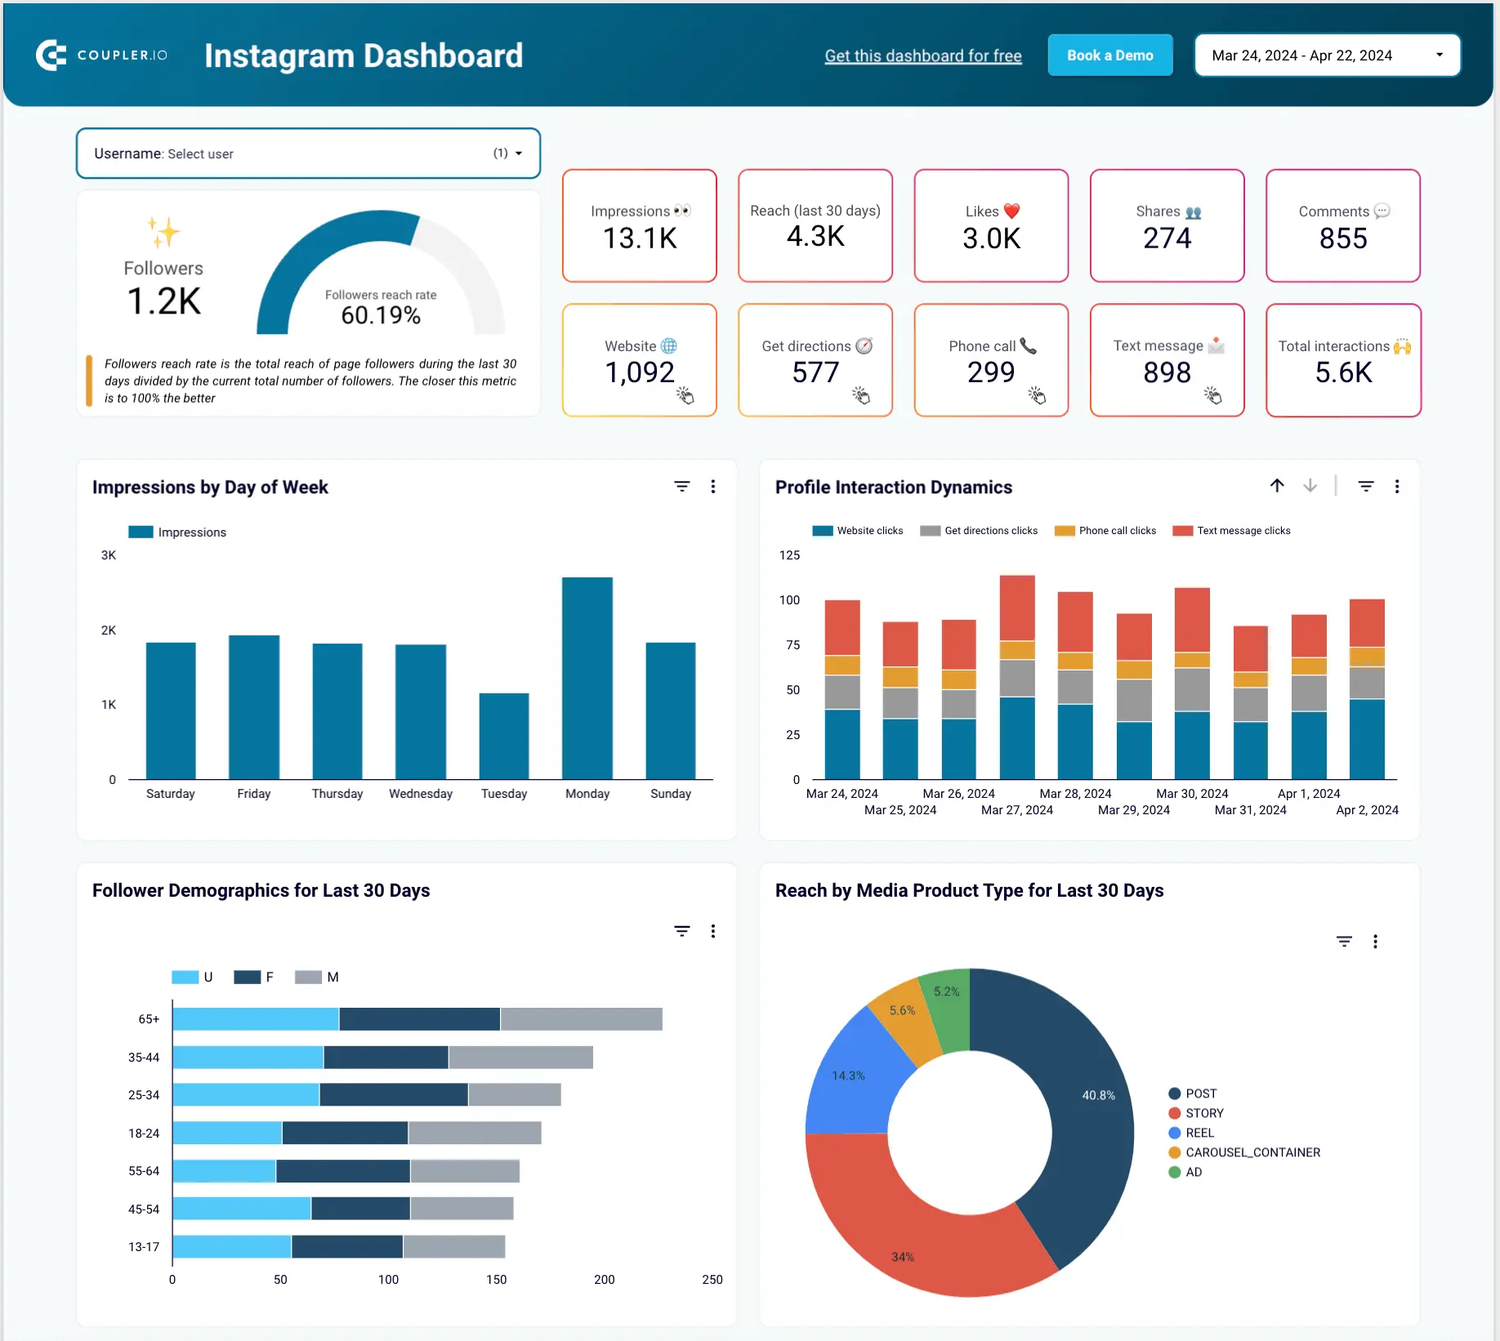
Task: Open filter icon on Profile Interaction Dynamics
Action: pyautogui.click(x=1366, y=487)
